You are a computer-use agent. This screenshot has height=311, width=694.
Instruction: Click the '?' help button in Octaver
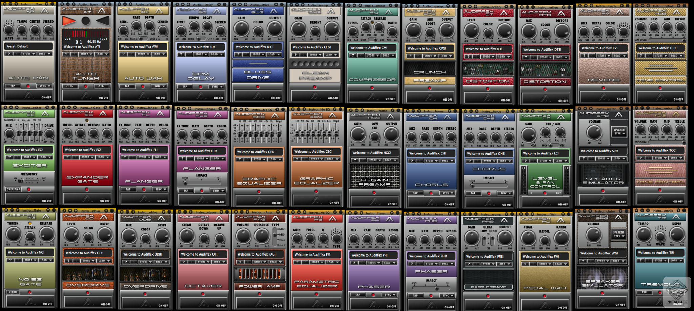pos(184,262)
